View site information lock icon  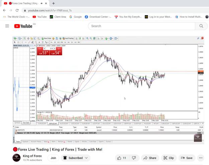point(25,10)
